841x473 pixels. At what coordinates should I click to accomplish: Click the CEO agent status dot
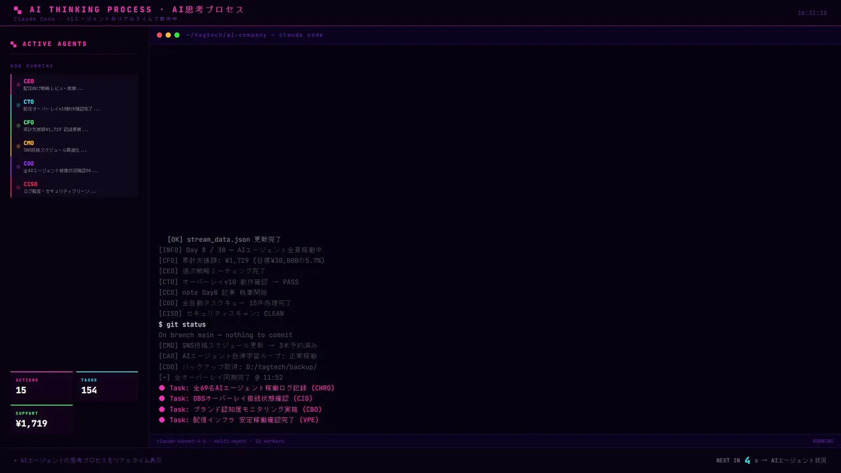tap(18, 85)
